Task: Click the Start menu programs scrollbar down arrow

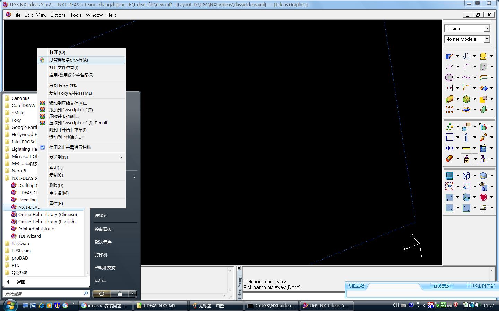Action: click(87, 273)
